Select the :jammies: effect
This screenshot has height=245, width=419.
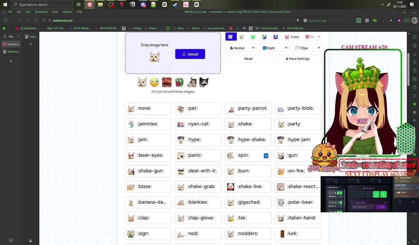(148, 124)
